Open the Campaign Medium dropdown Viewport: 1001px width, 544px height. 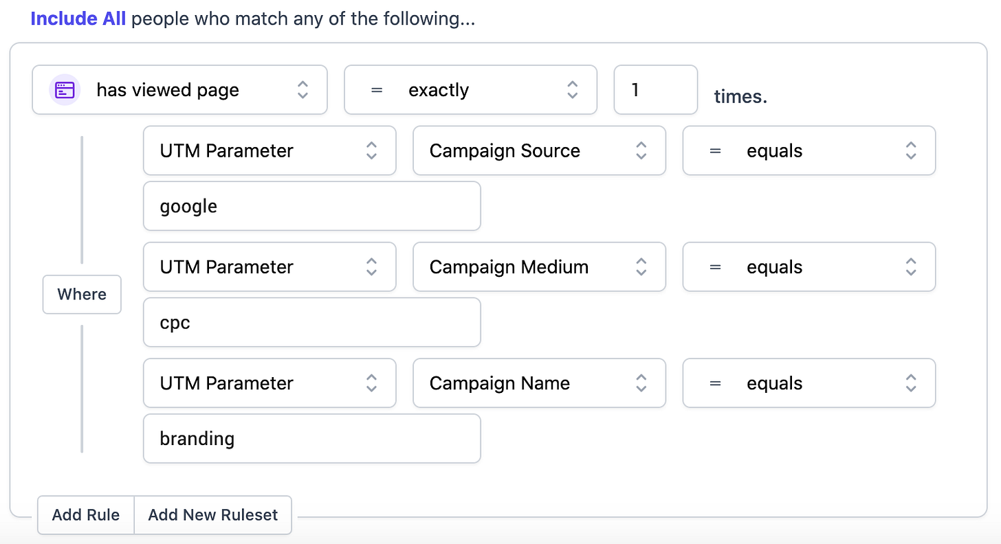[539, 267]
